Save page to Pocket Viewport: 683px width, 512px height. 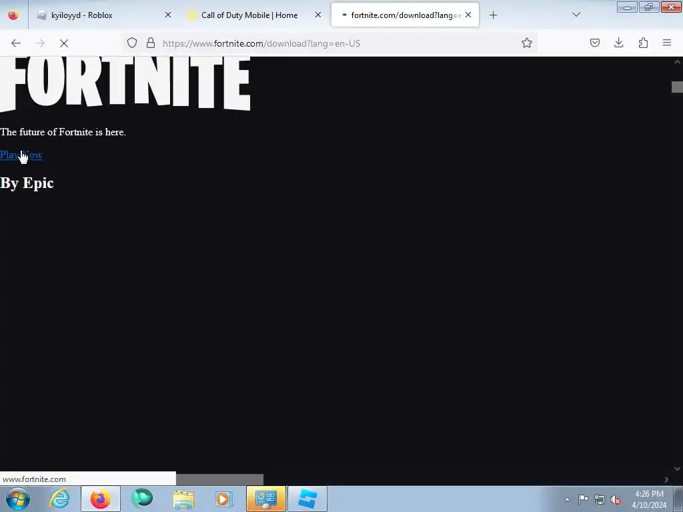coord(595,43)
